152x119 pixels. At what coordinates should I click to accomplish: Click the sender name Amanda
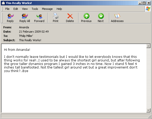pos(24,27)
